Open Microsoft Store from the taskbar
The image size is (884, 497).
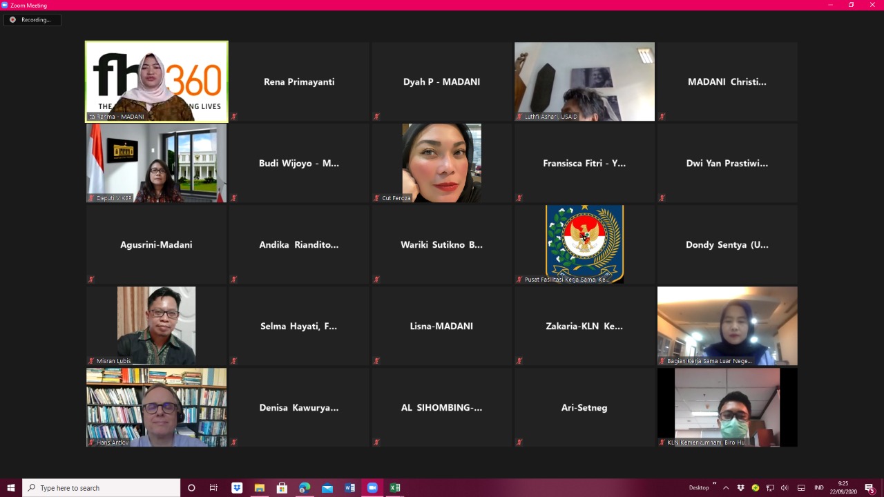[x=282, y=488]
